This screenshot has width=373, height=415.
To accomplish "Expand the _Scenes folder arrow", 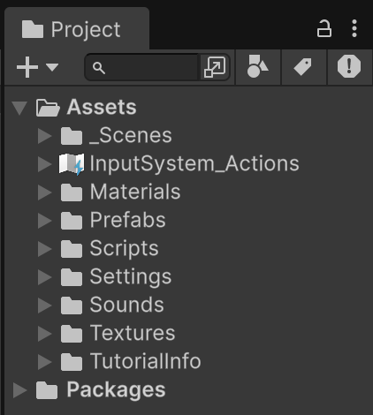I will point(45,136).
